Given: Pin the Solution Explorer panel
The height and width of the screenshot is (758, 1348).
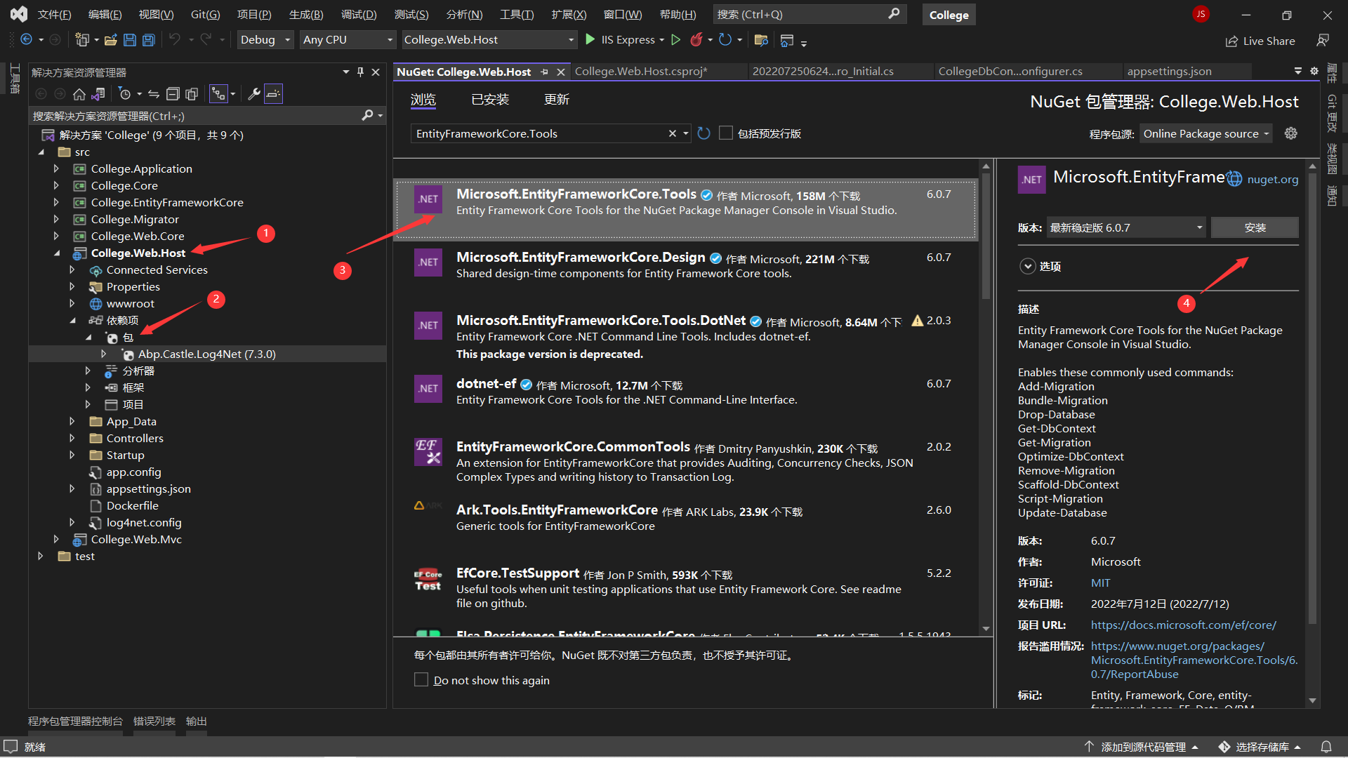Looking at the screenshot, I should (x=360, y=72).
